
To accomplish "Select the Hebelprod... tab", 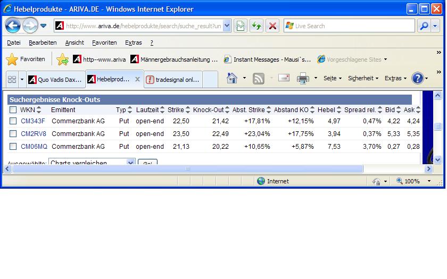I will click(x=109, y=79).
